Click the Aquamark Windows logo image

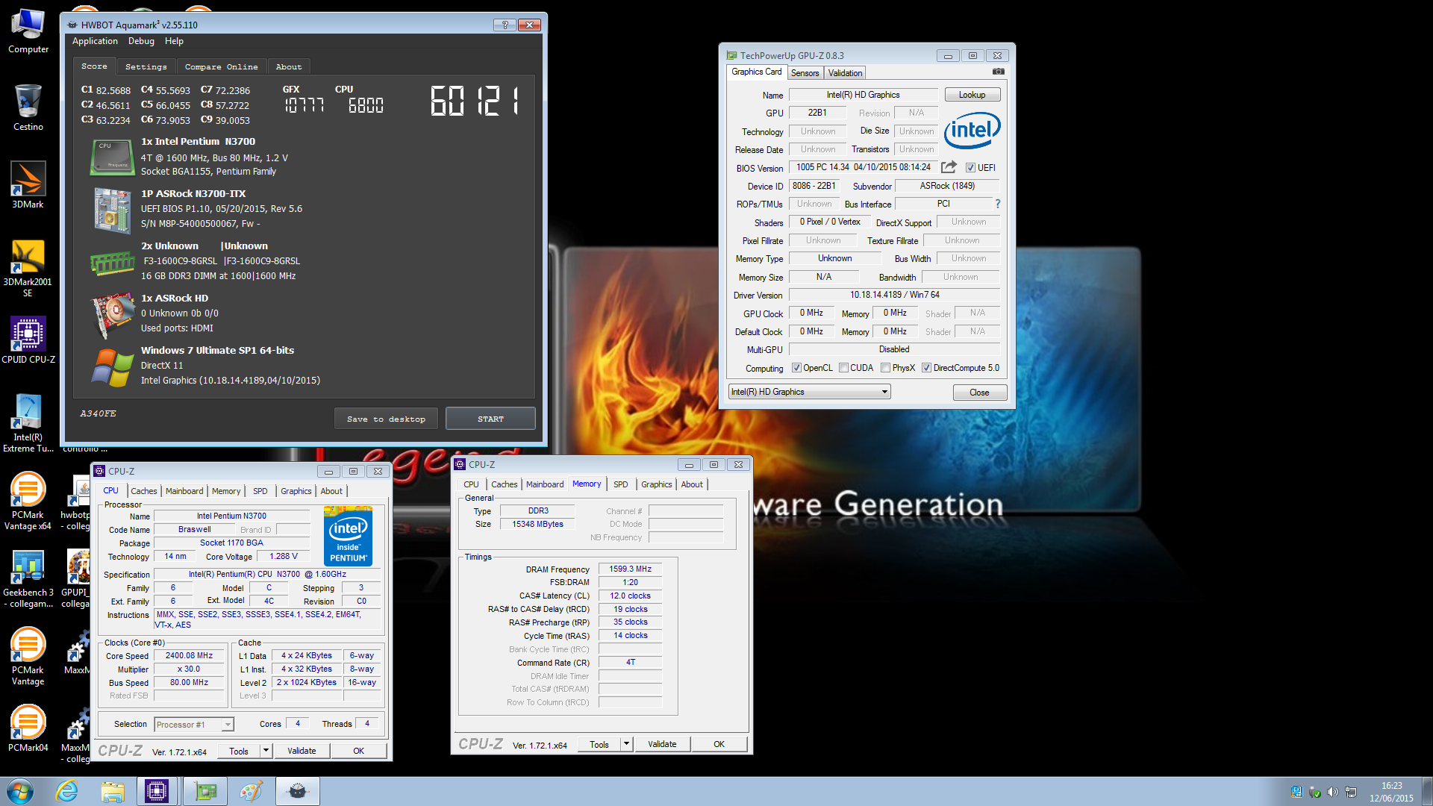tap(113, 367)
